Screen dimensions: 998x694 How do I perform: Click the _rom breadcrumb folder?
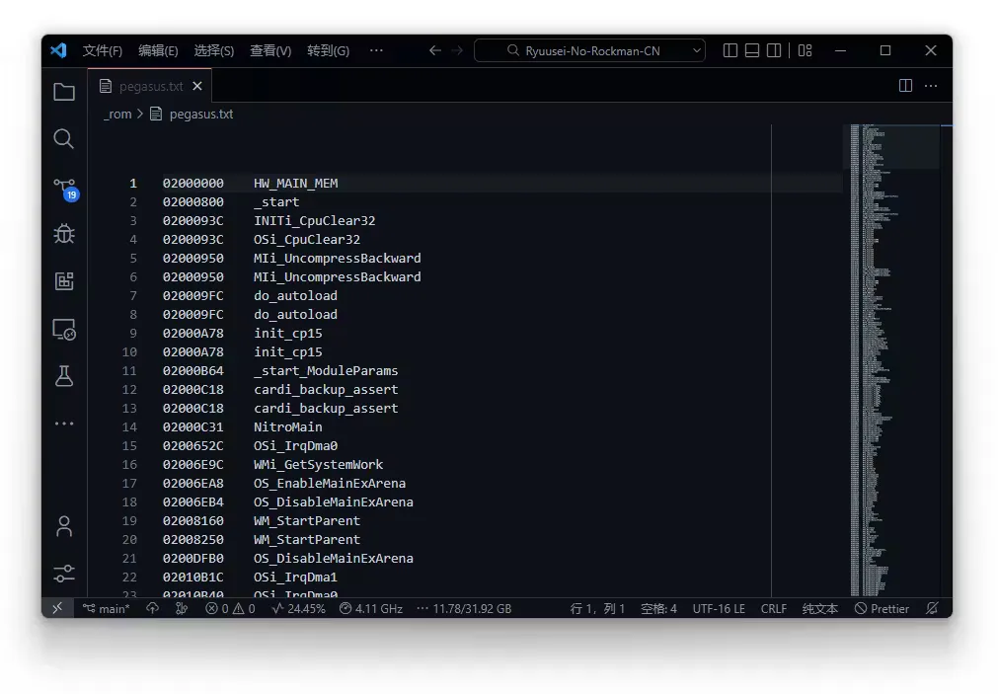(117, 114)
